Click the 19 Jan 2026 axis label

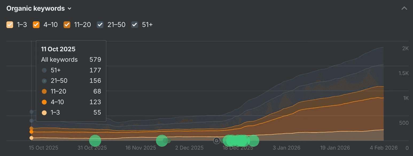(335, 148)
